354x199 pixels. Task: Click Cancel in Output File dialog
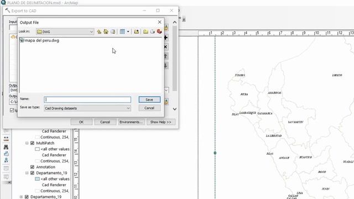point(149,108)
